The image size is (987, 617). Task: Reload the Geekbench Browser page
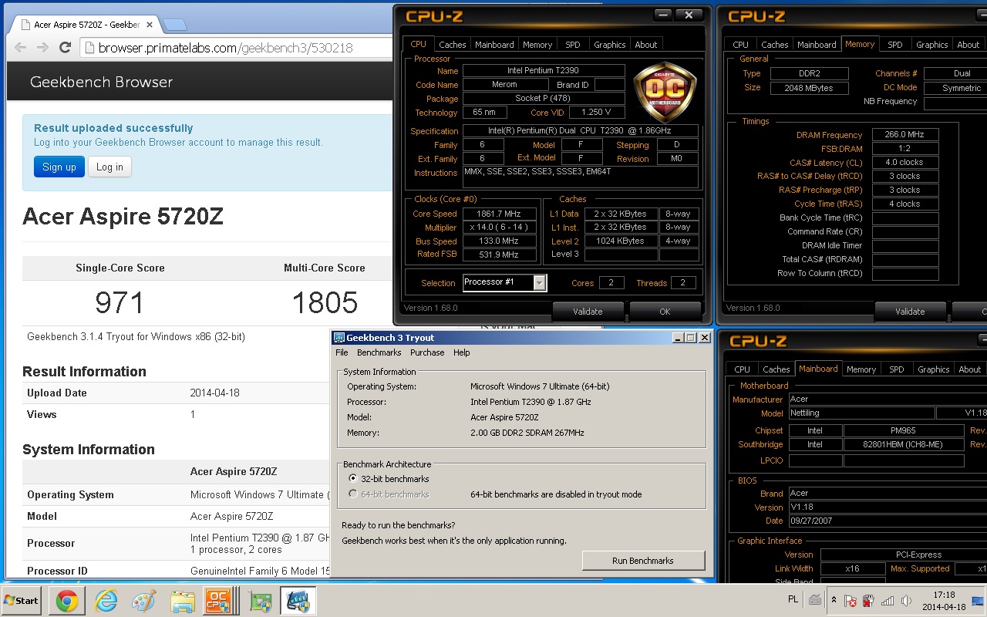[x=66, y=48]
